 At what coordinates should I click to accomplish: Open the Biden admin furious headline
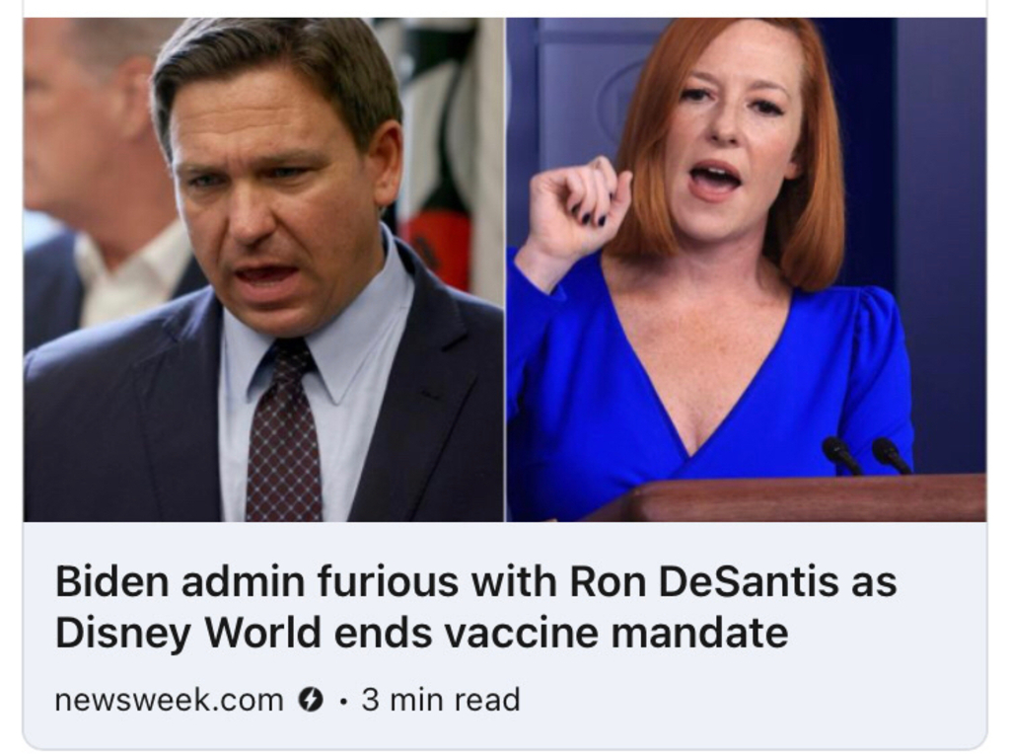[x=475, y=606]
